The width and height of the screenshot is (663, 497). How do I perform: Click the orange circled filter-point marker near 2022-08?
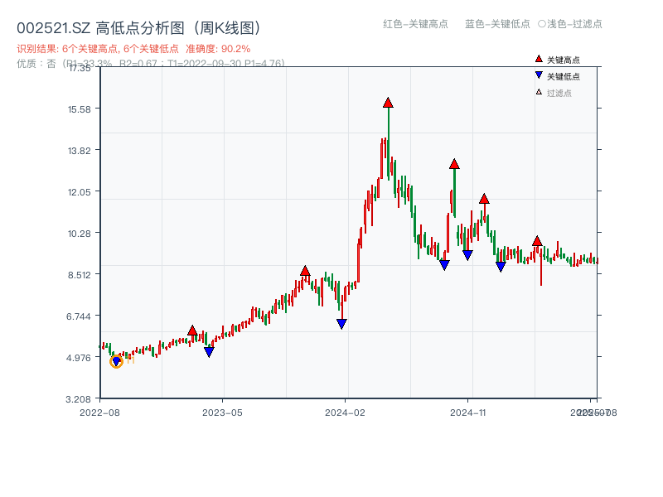[116, 359]
